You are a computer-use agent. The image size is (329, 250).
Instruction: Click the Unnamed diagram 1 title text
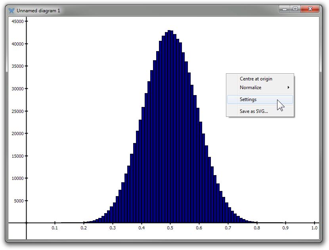[38, 11]
